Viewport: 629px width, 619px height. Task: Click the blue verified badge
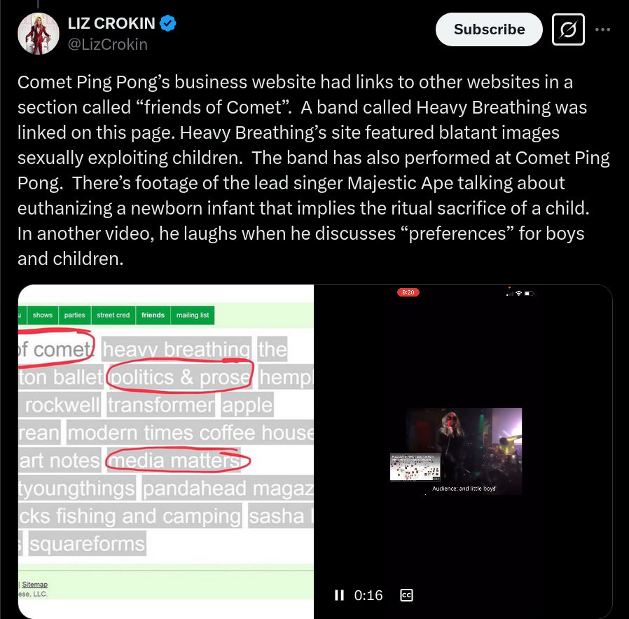pos(167,23)
